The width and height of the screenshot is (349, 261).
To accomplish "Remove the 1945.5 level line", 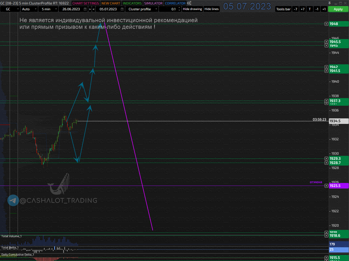I will [326, 42].
